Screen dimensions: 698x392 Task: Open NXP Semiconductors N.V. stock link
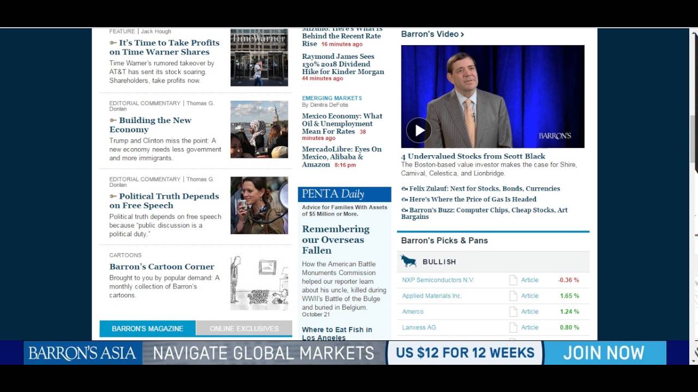438,280
